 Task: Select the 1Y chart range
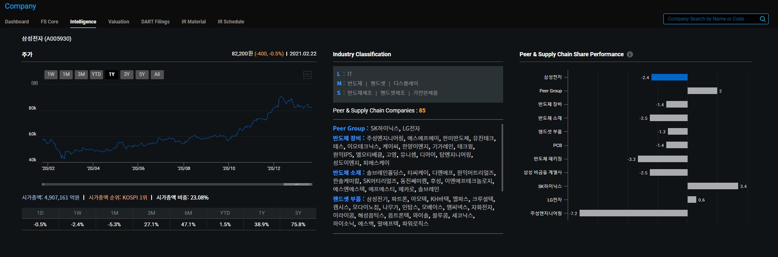click(112, 74)
